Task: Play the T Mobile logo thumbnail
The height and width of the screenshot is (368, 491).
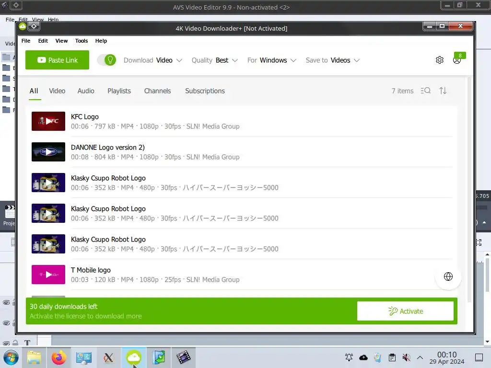Action: point(48,275)
